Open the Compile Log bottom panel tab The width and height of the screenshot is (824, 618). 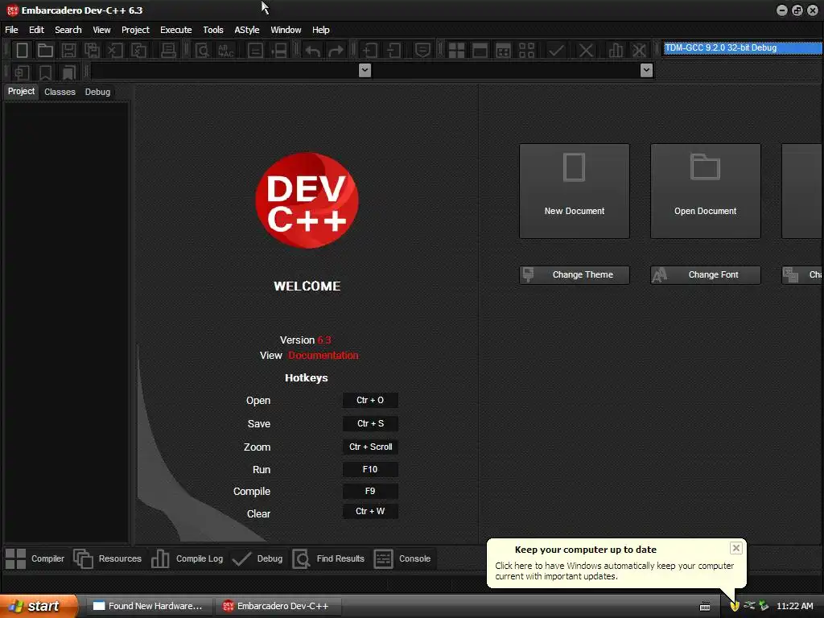coord(187,558)
